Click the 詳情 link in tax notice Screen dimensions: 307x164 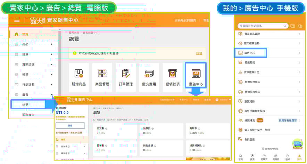click(199, 53)
